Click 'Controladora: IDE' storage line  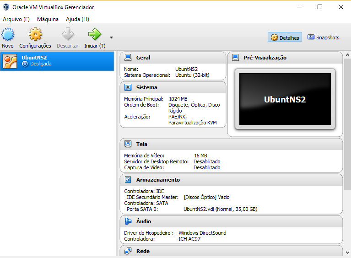(144, 191)
